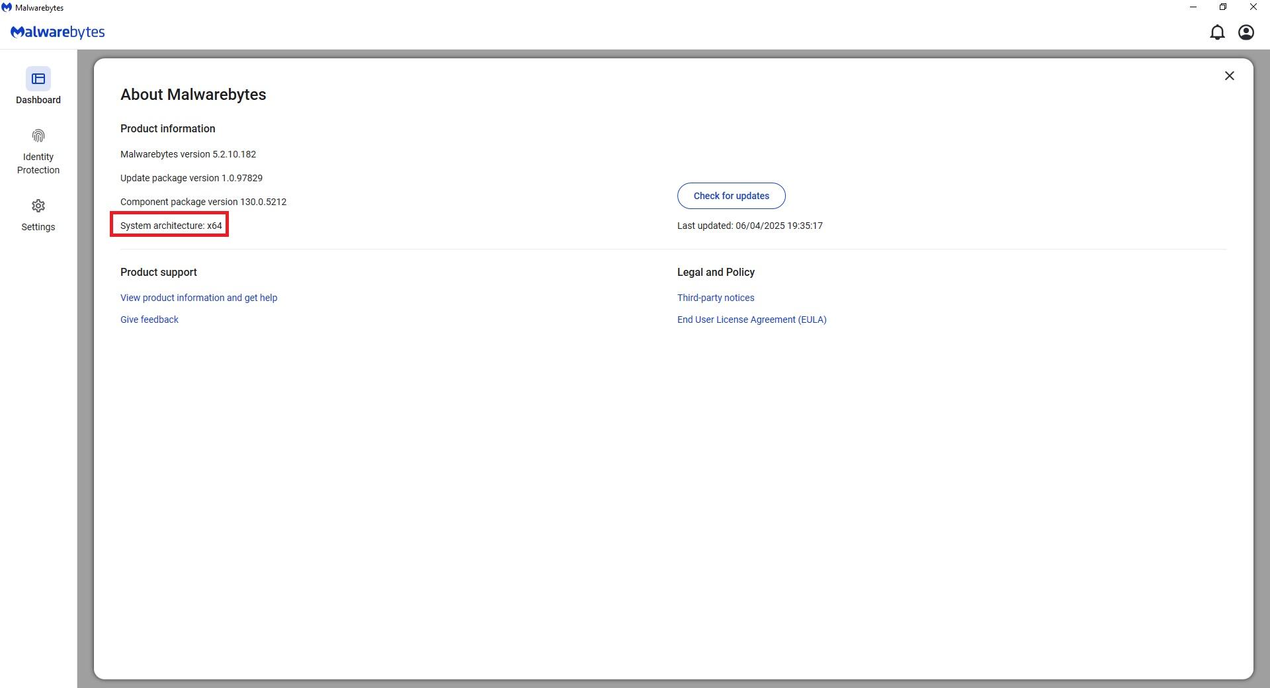Open View product information and get help link

[198, 298]
